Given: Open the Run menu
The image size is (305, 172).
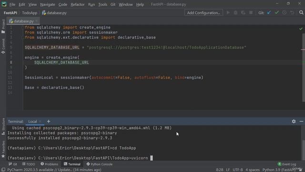Looking at the screenshot, I should tap(91, 4).
